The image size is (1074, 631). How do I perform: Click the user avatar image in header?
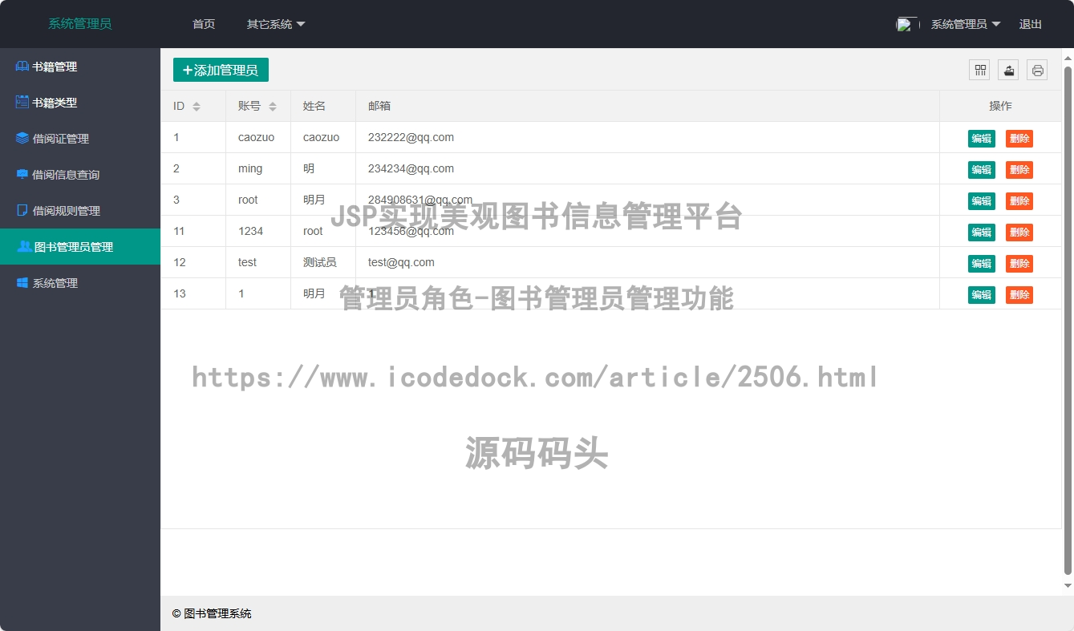pyautogui.click(x=907, y=24)
